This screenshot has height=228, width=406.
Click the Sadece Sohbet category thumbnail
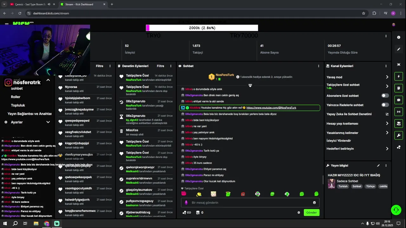point(331,184)
